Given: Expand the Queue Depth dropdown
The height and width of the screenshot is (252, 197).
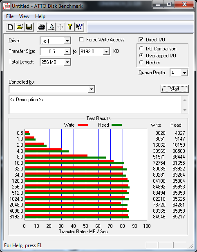Looking at the screenshot, I should [184, 73].
